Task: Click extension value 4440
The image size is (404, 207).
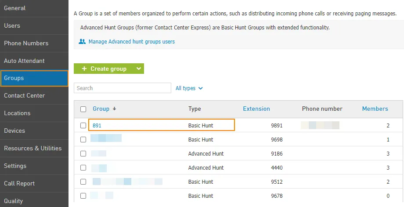Action: point(277,167)
